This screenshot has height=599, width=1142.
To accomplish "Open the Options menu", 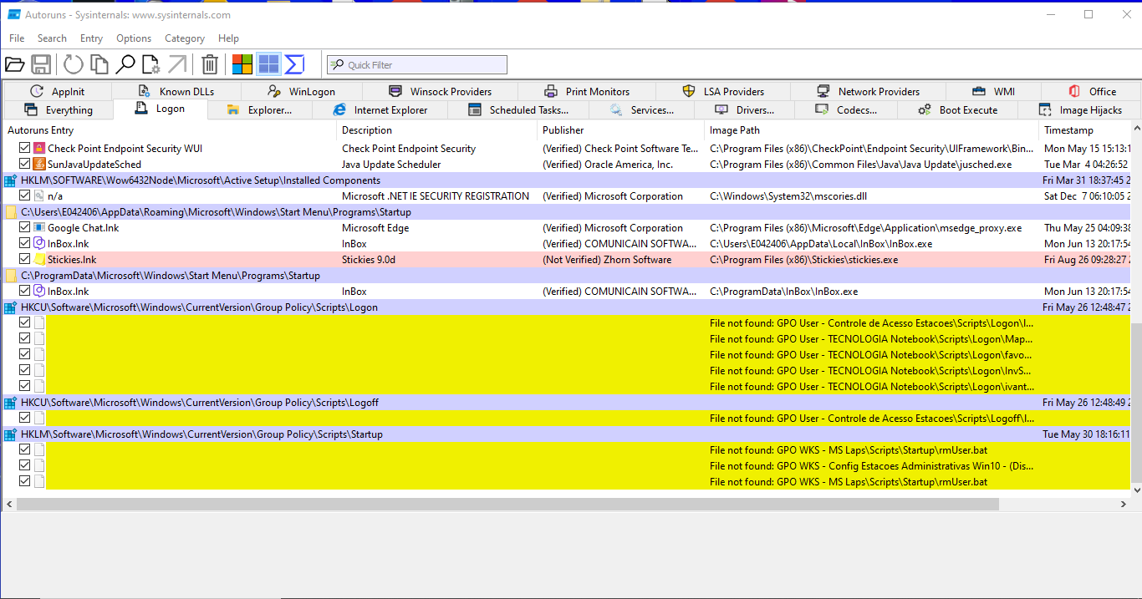I will click(x=134, y=38).
